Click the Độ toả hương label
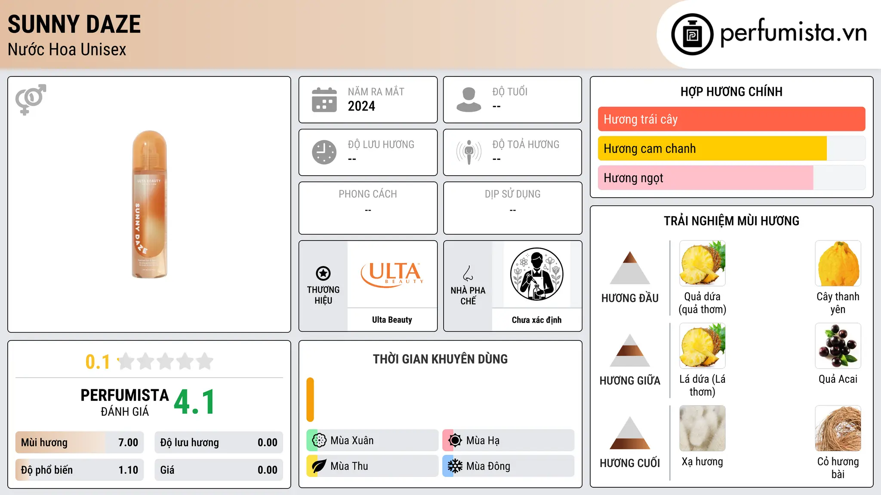Screen dimensions: 881x495 coord(526,144)
